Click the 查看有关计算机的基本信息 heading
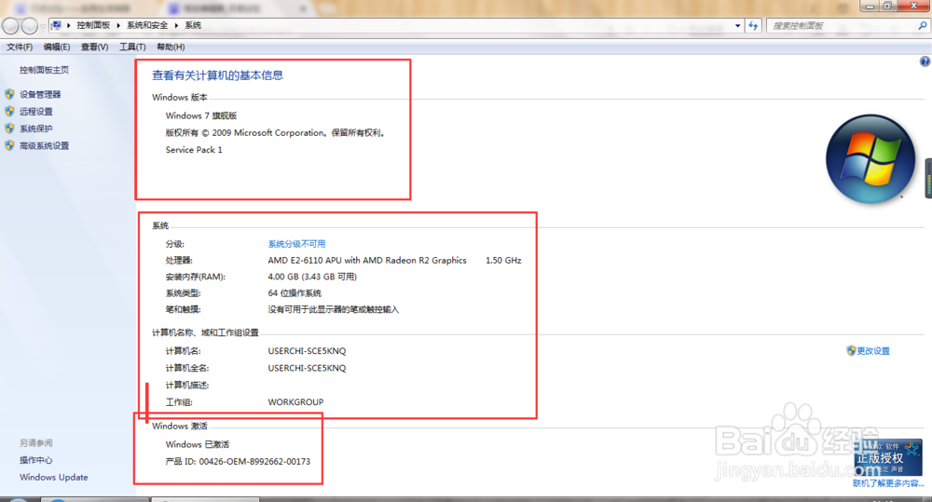 pos(217,75)
